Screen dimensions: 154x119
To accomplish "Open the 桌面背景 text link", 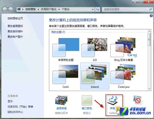I will click(62, 108).
